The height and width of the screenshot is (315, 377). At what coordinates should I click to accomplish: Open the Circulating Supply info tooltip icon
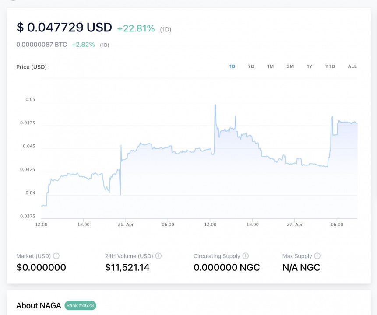246,256
